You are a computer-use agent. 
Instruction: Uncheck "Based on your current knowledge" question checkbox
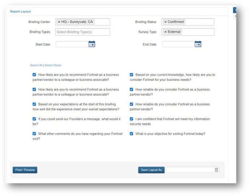132,75
